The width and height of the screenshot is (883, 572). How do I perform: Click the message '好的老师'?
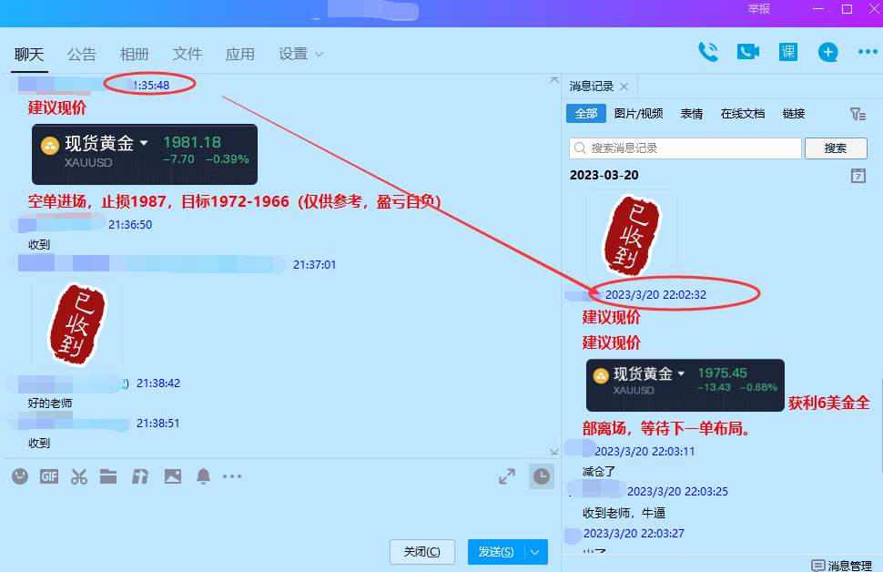[x=50, y=403]
